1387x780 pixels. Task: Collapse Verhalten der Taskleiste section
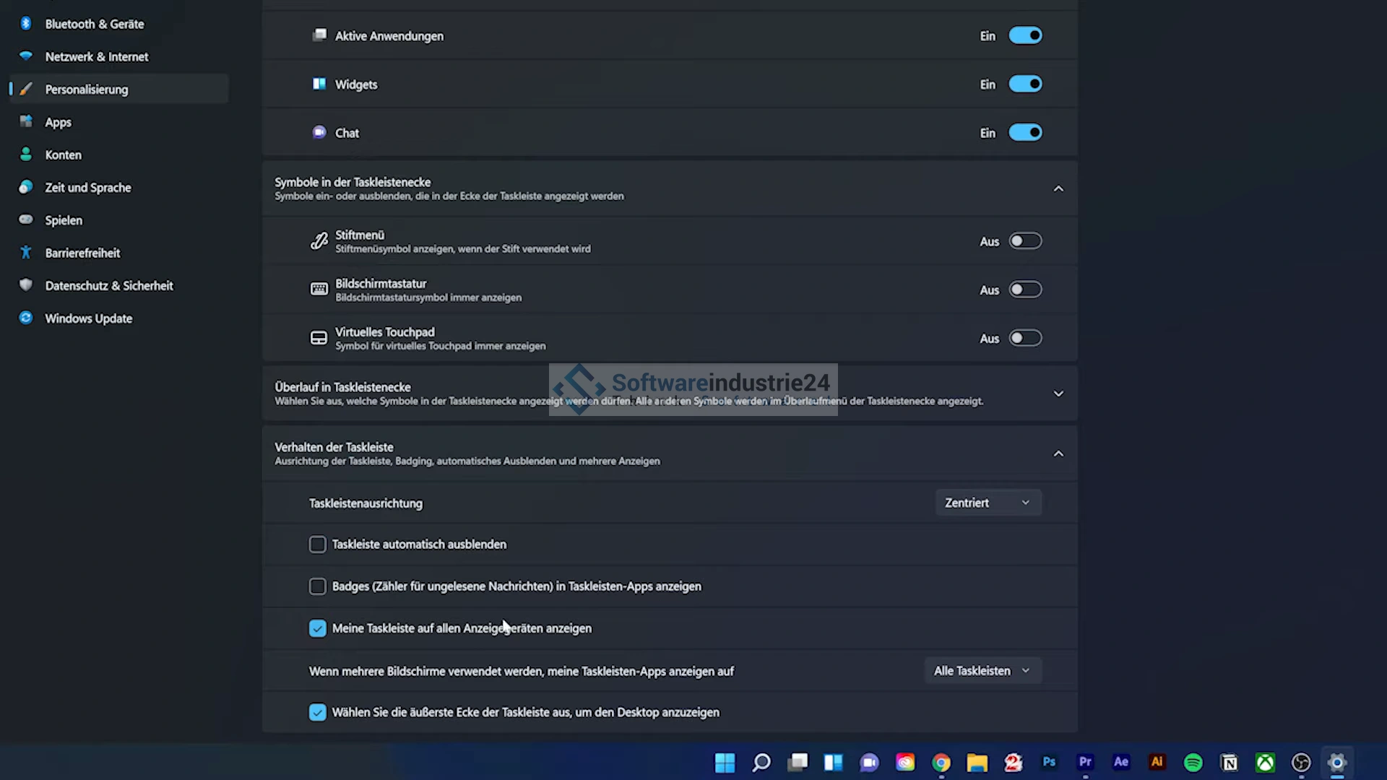click(x=1058, y=454)
